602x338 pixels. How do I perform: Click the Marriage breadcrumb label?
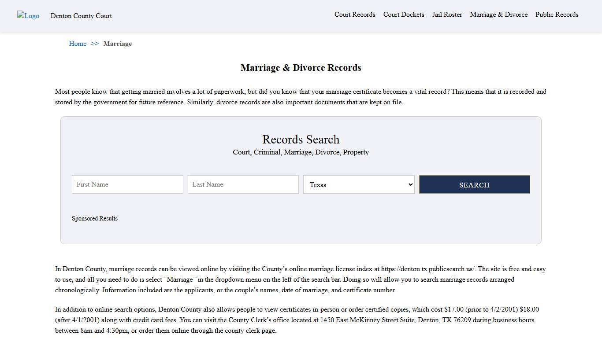(118, 44)
